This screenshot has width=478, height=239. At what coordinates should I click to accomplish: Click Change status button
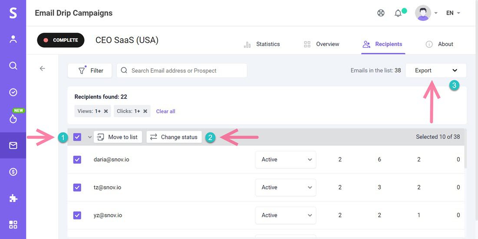[x=174, y=137]
